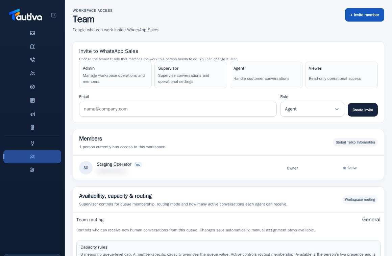This screenshot has height=256, width=392.
Task: Click the Team routing heading
Action: coord(90,220)
